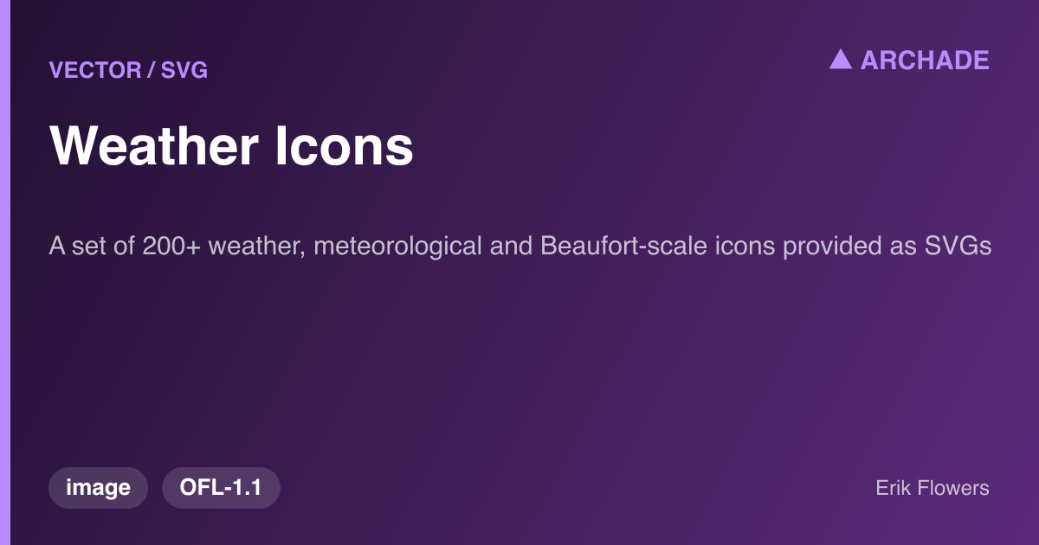Viewport: 1039px width, 545px height.
Task: Click the SVG part of the category label
Action: point(184,70)
